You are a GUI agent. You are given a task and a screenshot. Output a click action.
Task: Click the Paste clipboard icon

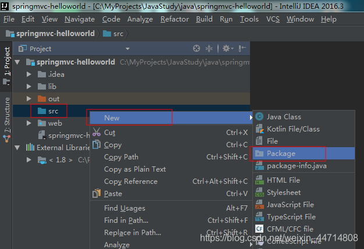97,193
